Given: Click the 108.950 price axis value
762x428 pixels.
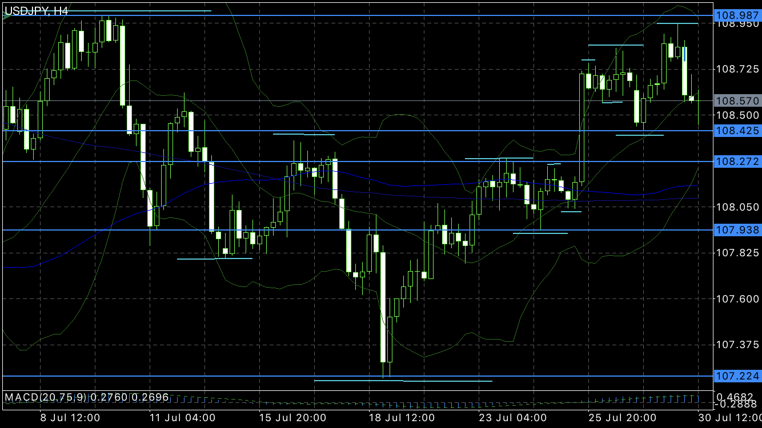Looking at the screenshot, I should click(x=737, y=25).
